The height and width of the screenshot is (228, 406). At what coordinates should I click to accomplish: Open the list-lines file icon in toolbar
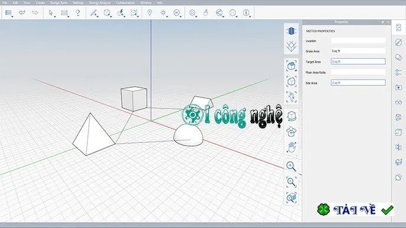[8, 12]
